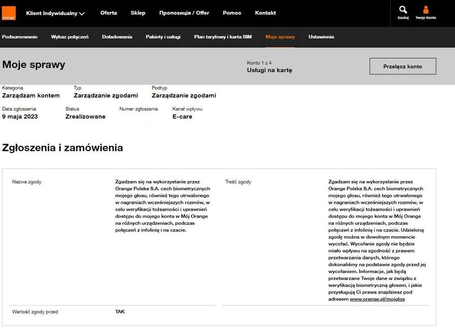Image resolution: width=455 pixels, height=336 pixels.
Task: Navigate to Kontakt
Action: 265,13
